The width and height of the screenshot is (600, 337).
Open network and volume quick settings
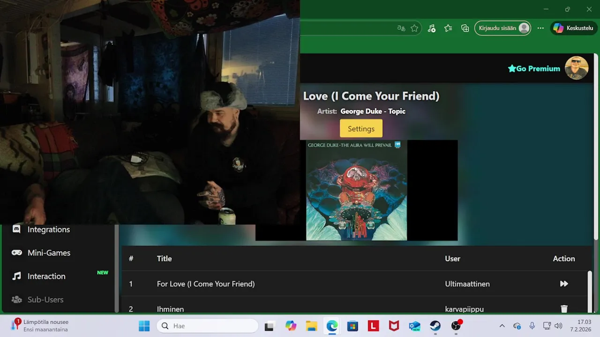point(552,326)
